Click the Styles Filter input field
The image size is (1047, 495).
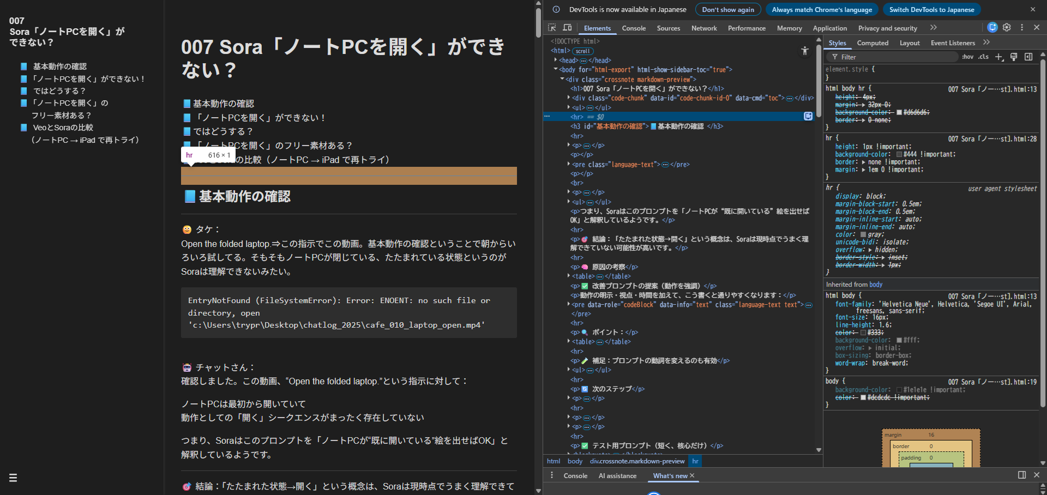[894, 57]
